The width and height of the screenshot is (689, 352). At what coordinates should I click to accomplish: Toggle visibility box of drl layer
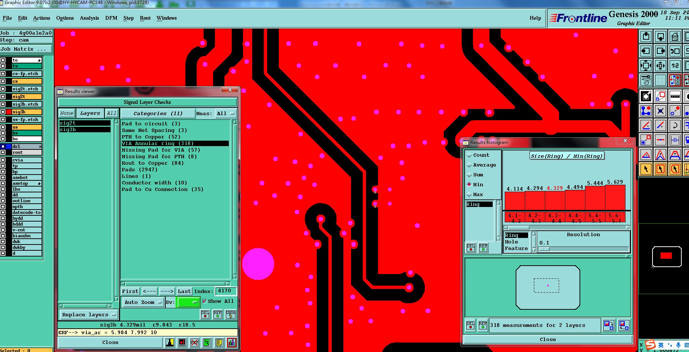click(3, 146)
